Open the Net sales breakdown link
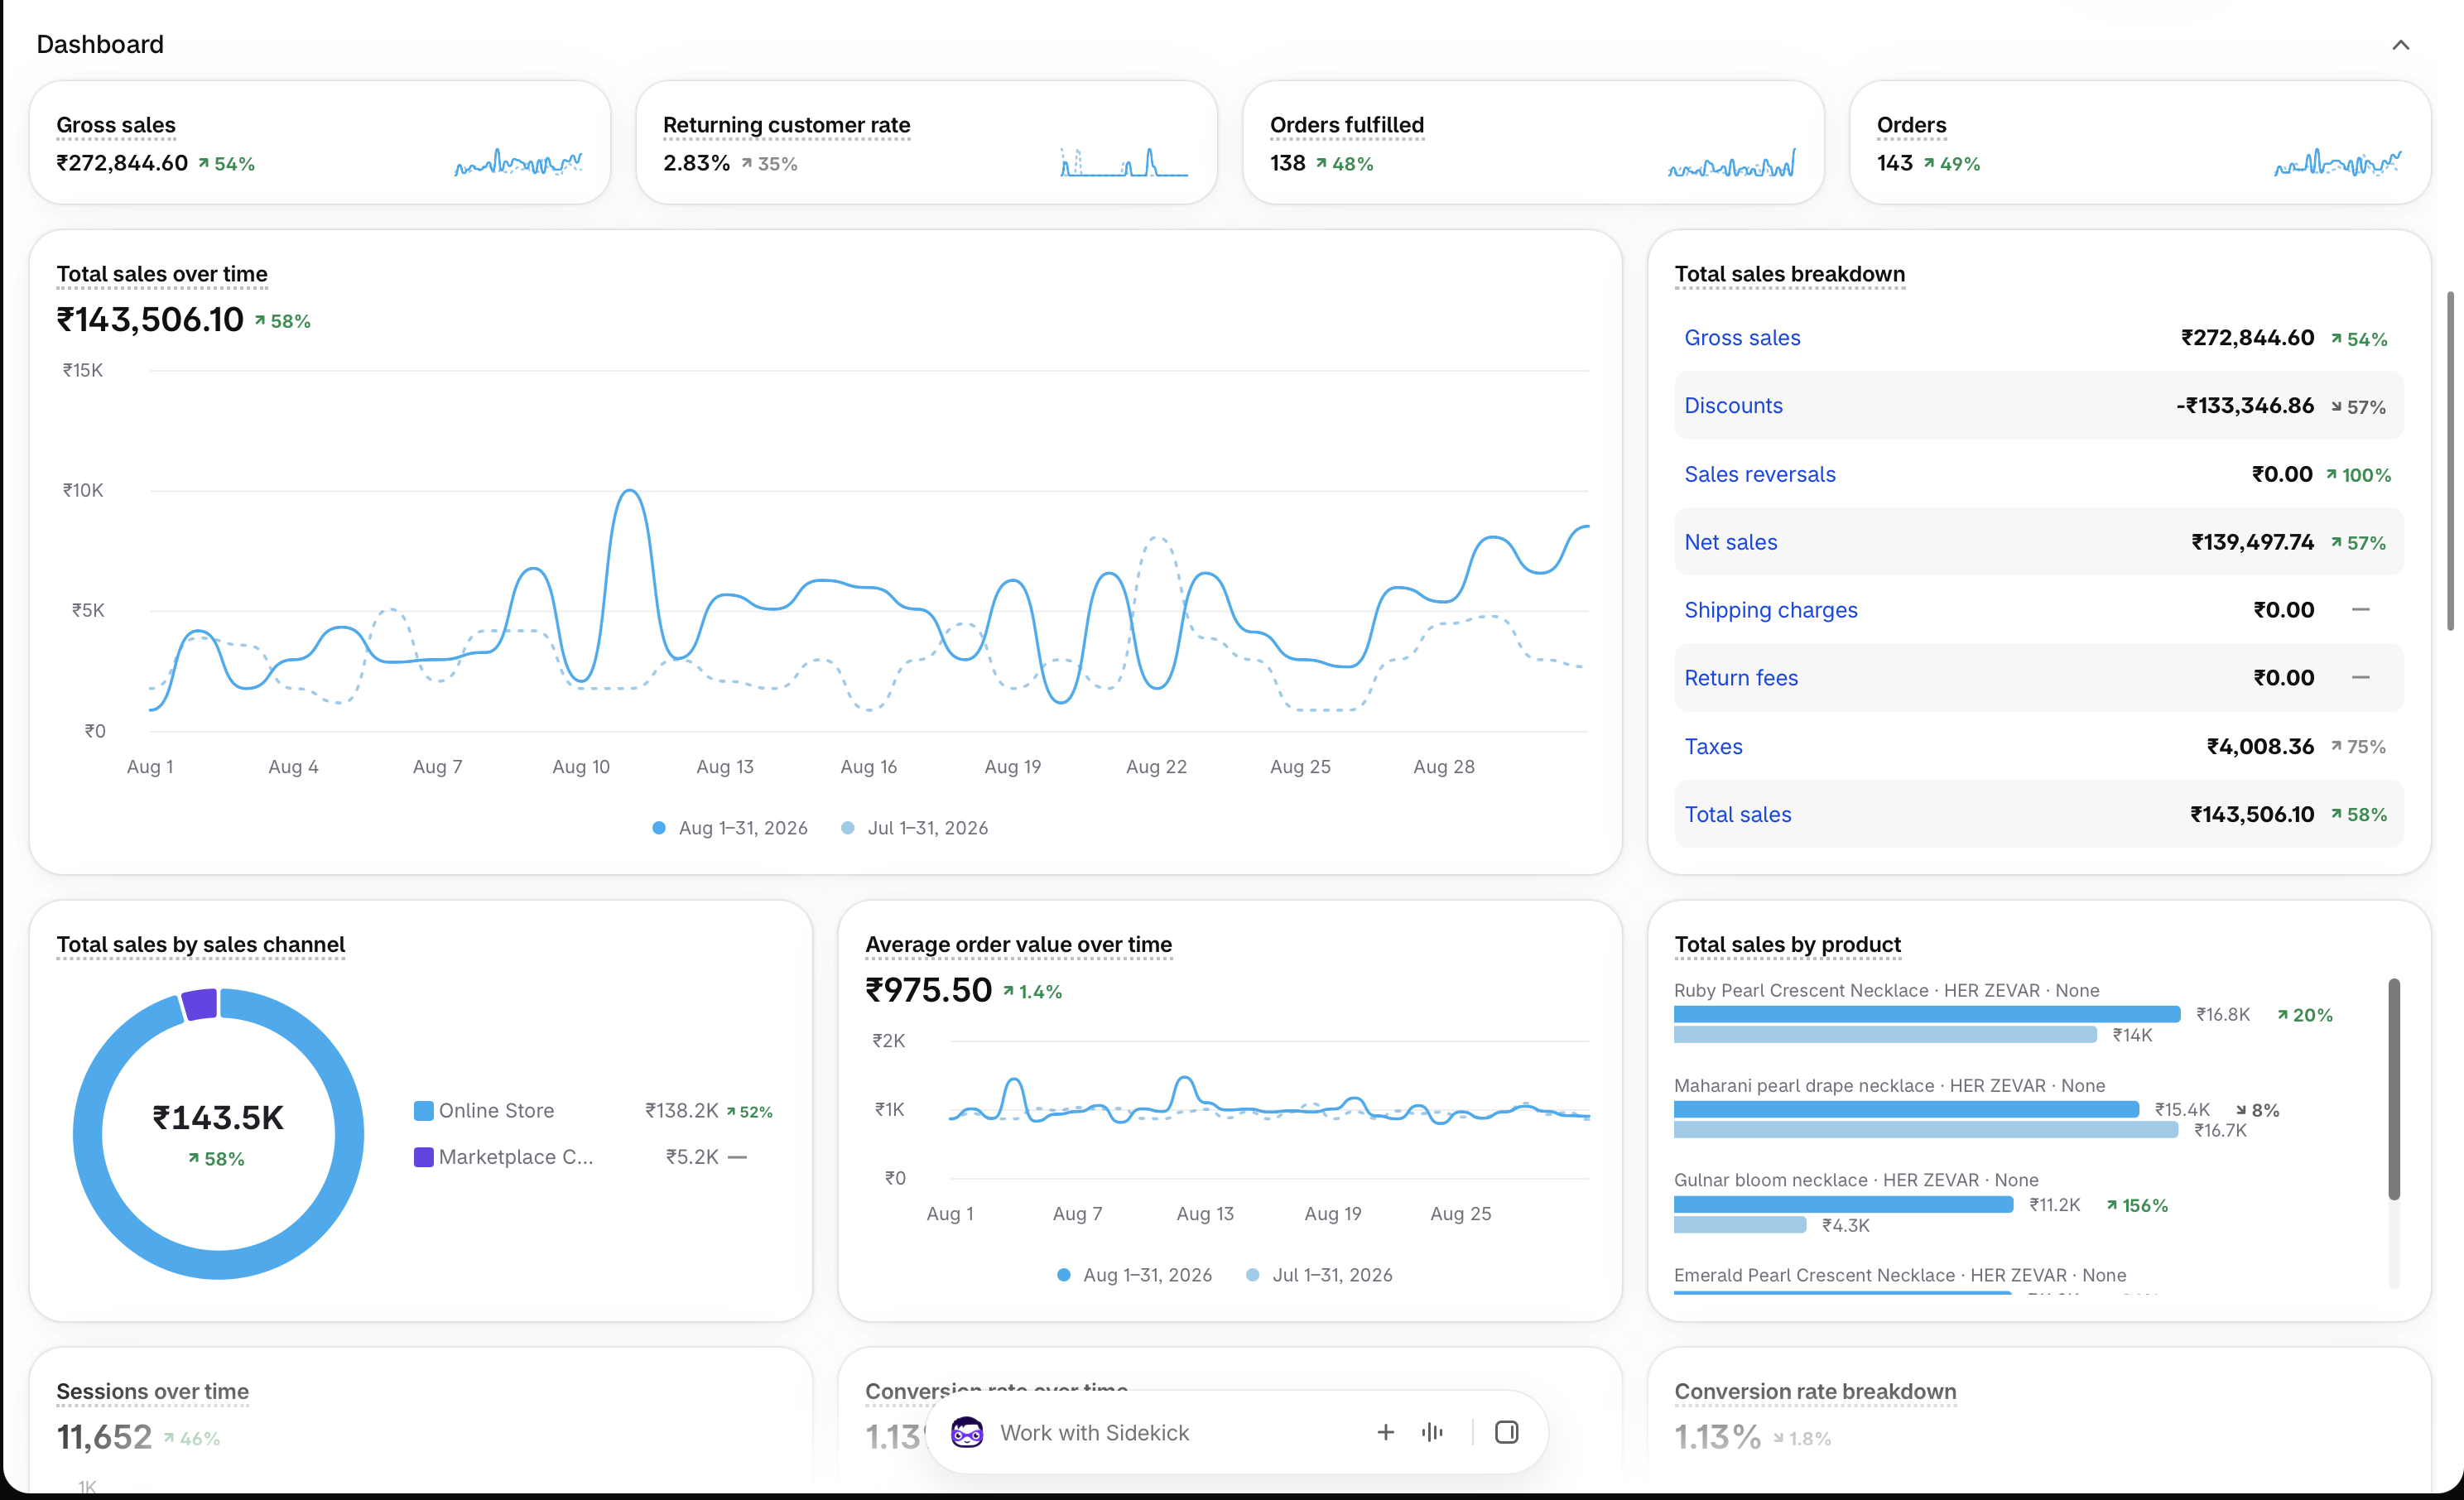This screenshot has height=1500, width=2464. (x=1731, y=542)
